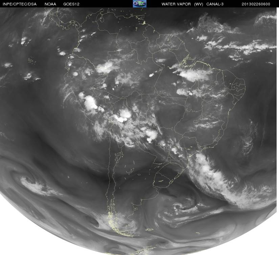The width and height of the screenshot is (279, 255).
Task: Click the NOAA label in the header
Action: 50,4
